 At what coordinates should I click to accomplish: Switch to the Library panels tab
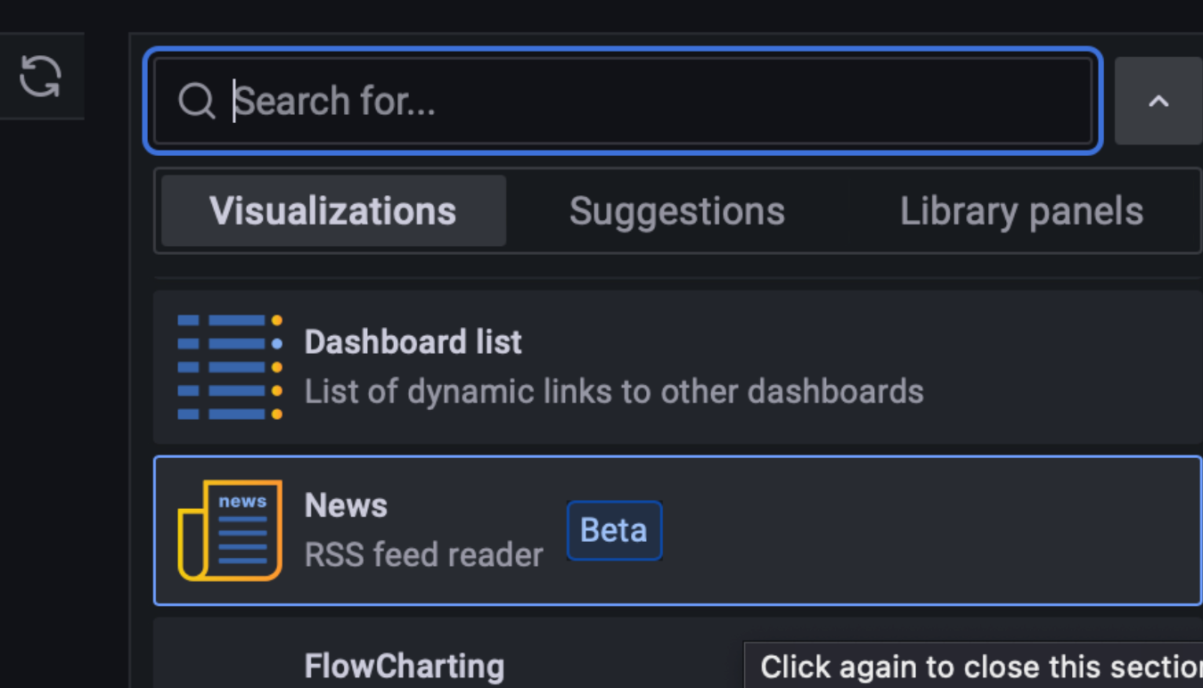tap(1021, 211)
